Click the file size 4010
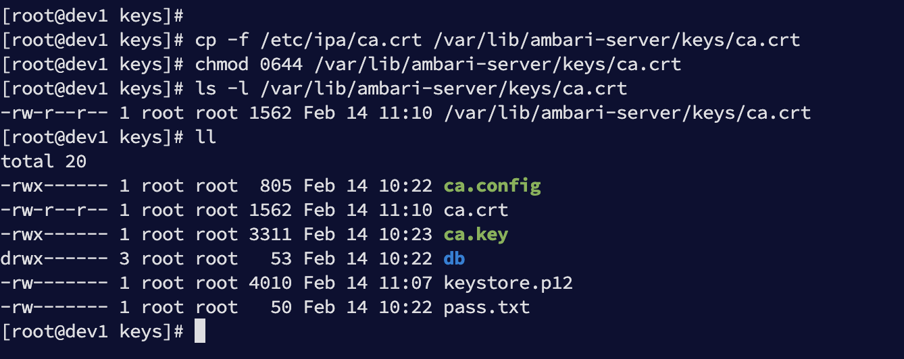 (270, 283)
